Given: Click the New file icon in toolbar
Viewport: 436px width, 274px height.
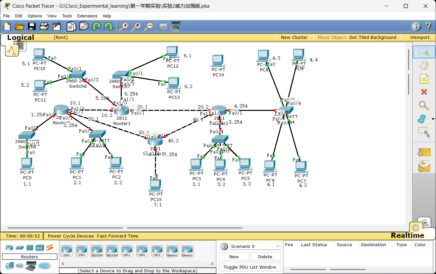Looking at the screenshot, I should tap(7, 26).
